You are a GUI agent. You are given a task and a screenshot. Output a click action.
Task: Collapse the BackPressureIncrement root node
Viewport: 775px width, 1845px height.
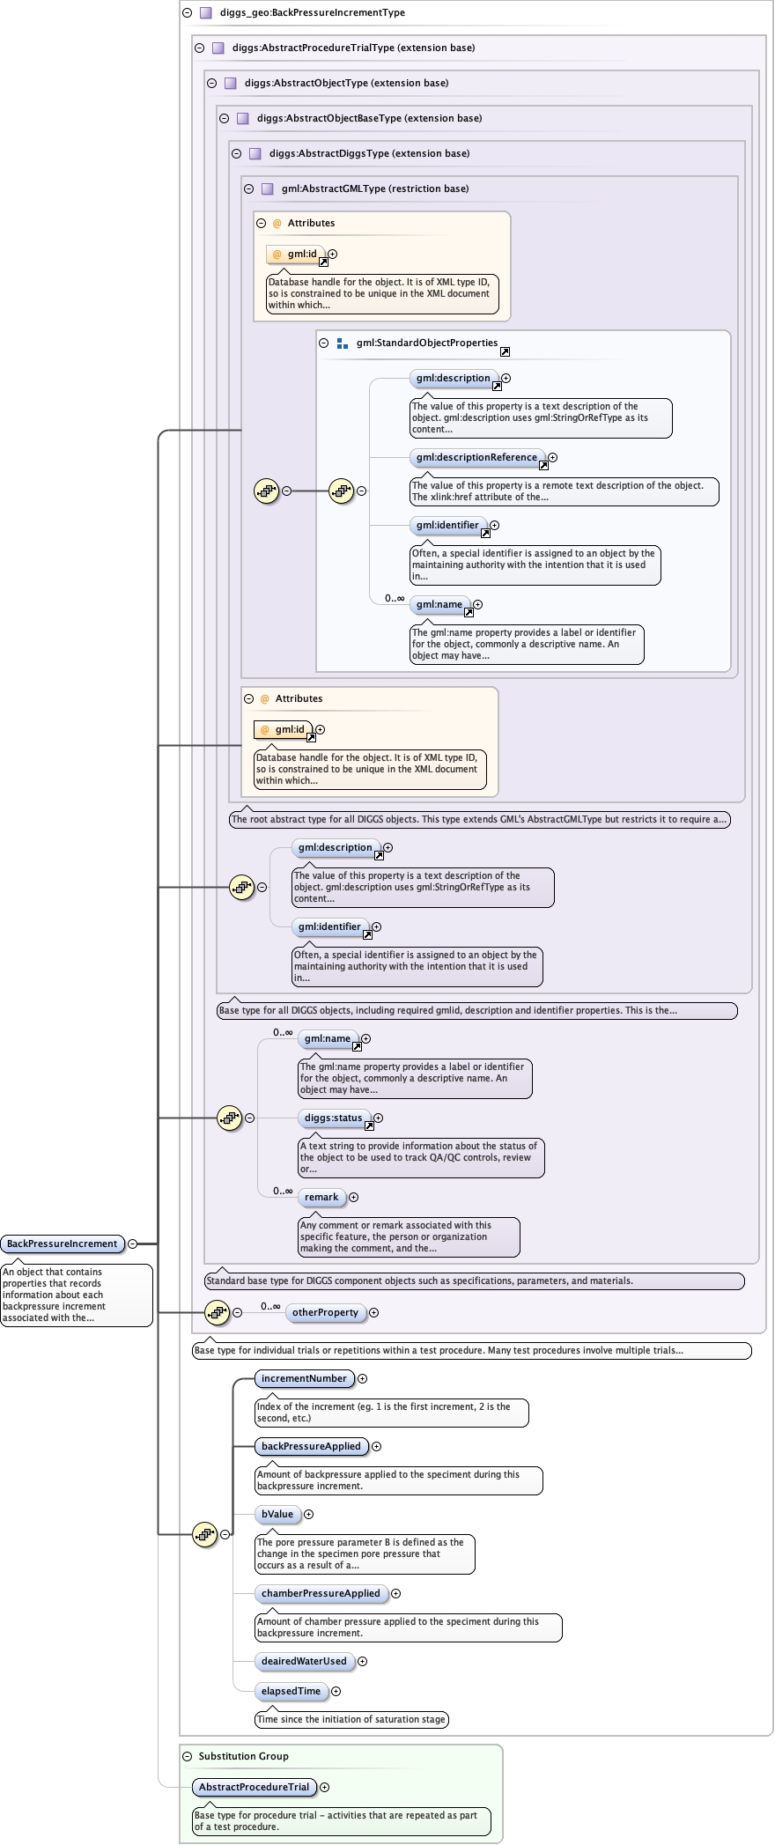[x=132, y=1244]
